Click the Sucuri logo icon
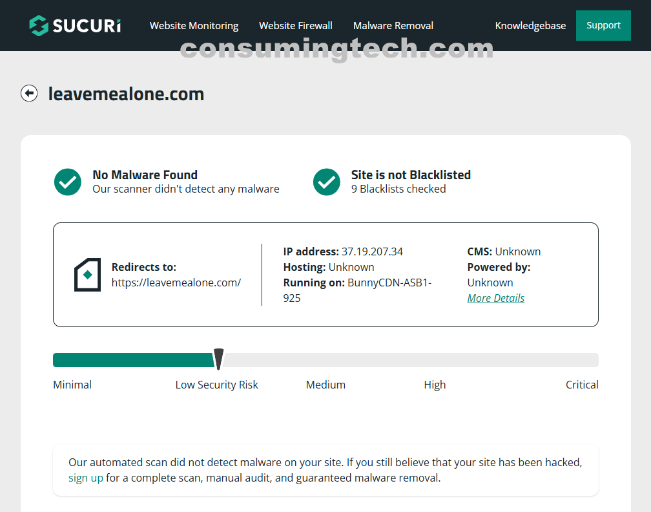Viewport: 651px width, 512px height. coord(39,26)
